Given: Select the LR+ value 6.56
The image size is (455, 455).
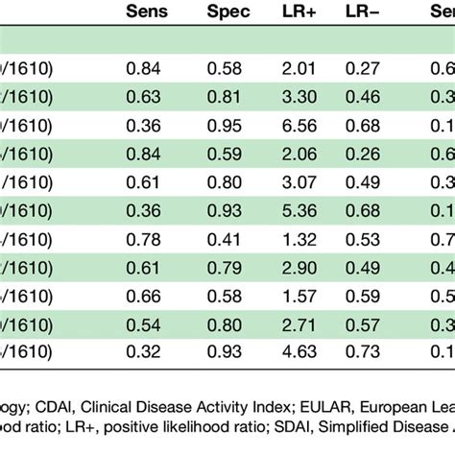Looking at the screenshot, I should pyautogui.click(x=299, y=126).
